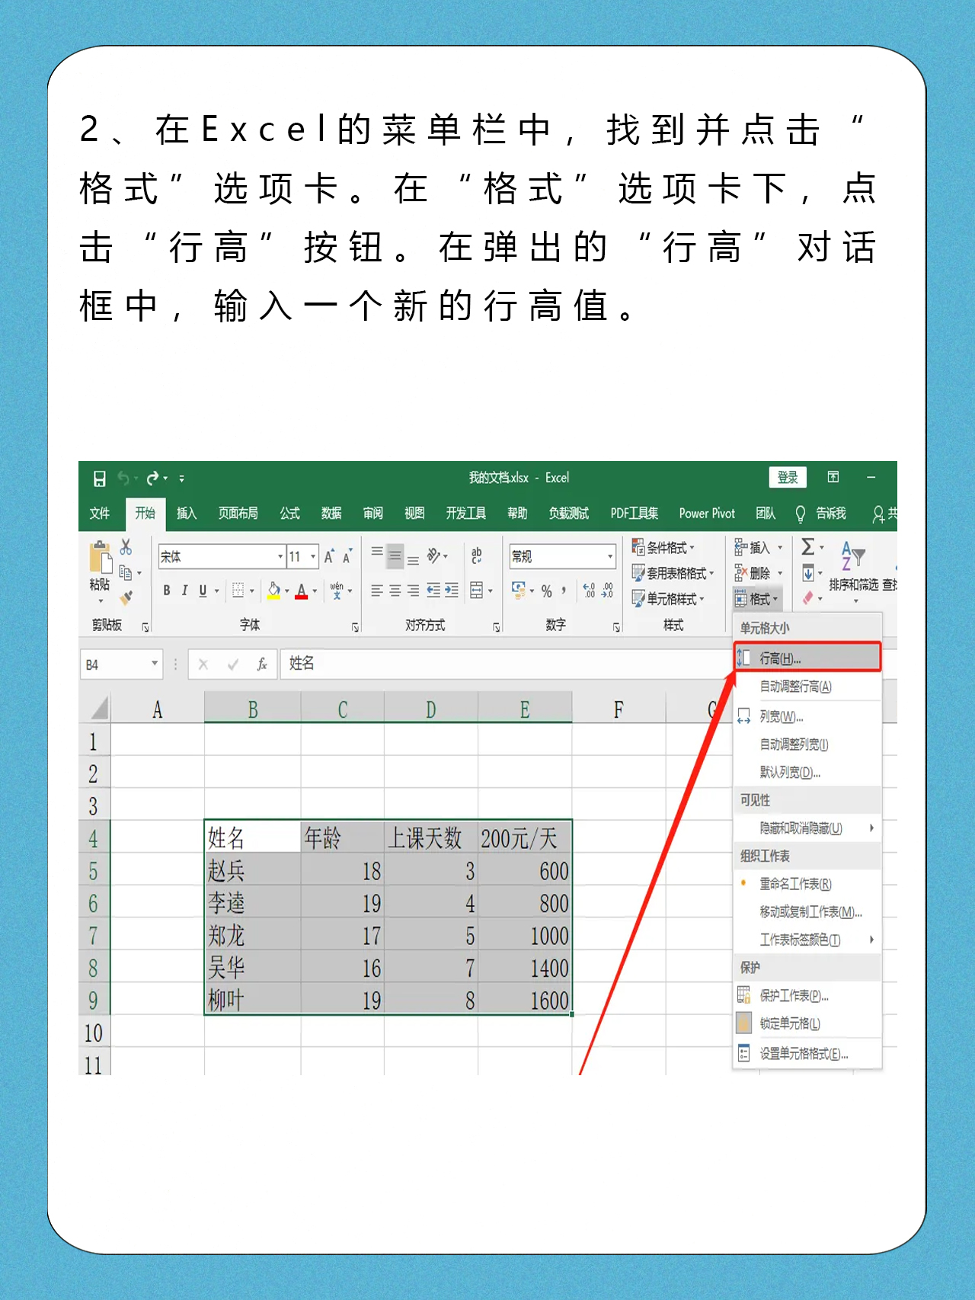Click the accounting number format icon

click(519, 590)
